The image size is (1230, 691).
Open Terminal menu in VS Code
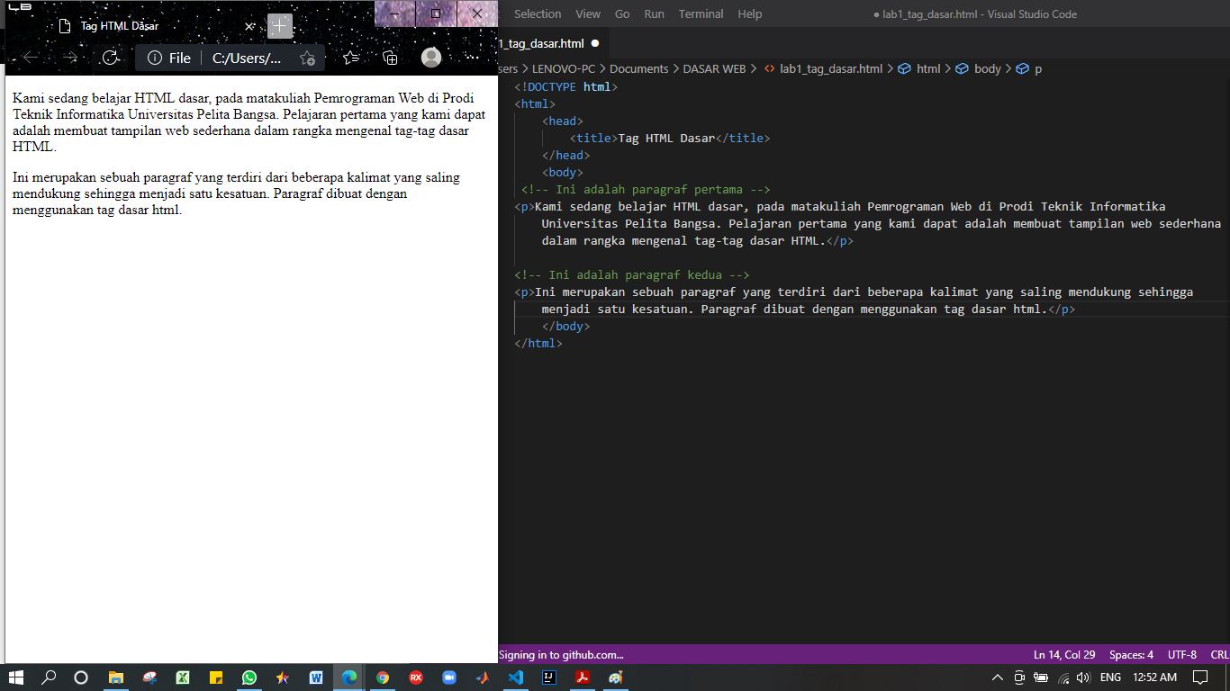[x=701, y=13]
